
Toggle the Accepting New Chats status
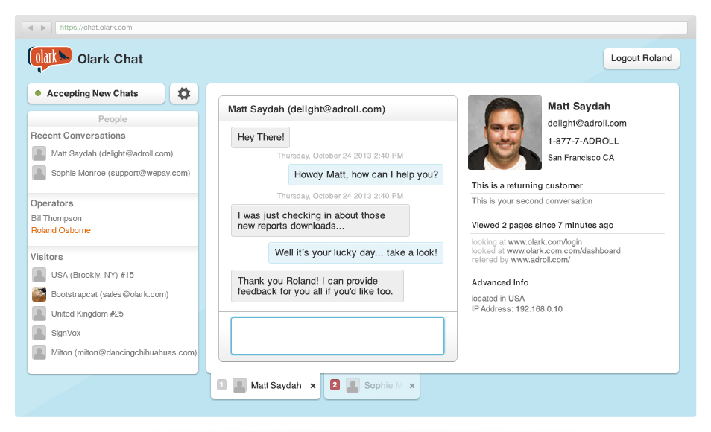[x=96, y=94]
